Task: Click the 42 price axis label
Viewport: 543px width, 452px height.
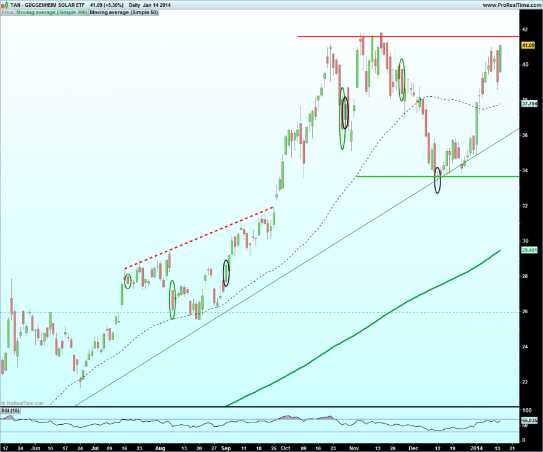Action: pos(525,30)
